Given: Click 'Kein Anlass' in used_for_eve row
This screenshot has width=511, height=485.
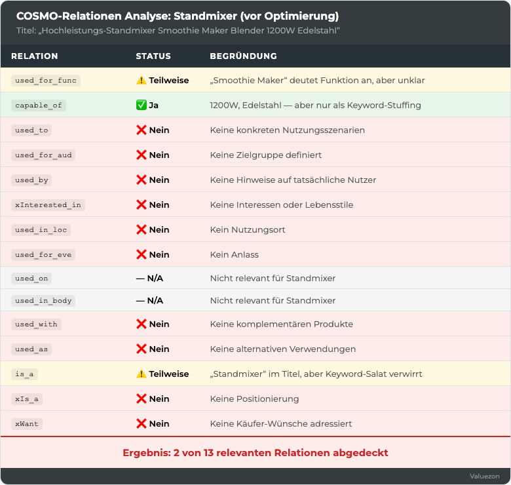Looking at the screenshot, I should point(235,254).
